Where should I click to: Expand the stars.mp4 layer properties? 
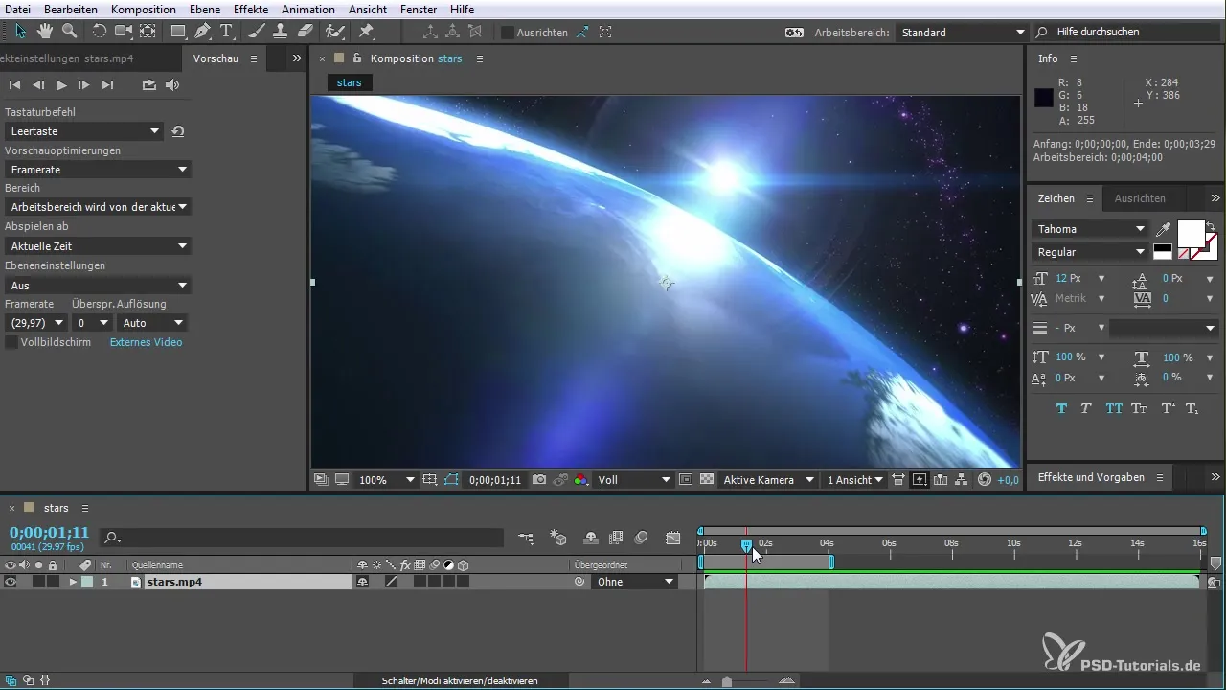(x=72, y=582)
